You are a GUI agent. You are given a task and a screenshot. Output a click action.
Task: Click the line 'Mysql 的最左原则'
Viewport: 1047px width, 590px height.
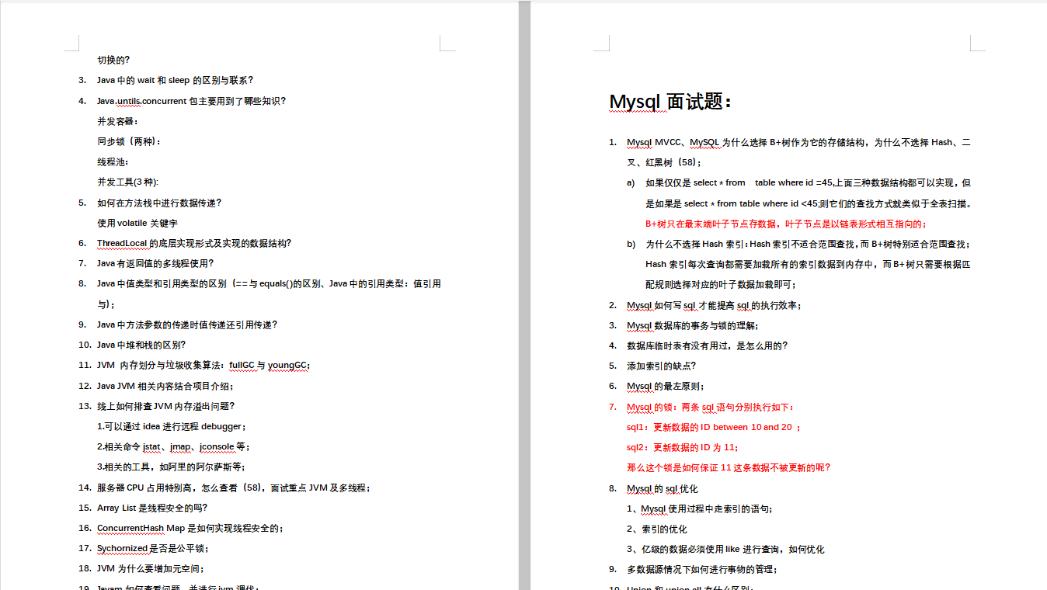coord(666,386)
